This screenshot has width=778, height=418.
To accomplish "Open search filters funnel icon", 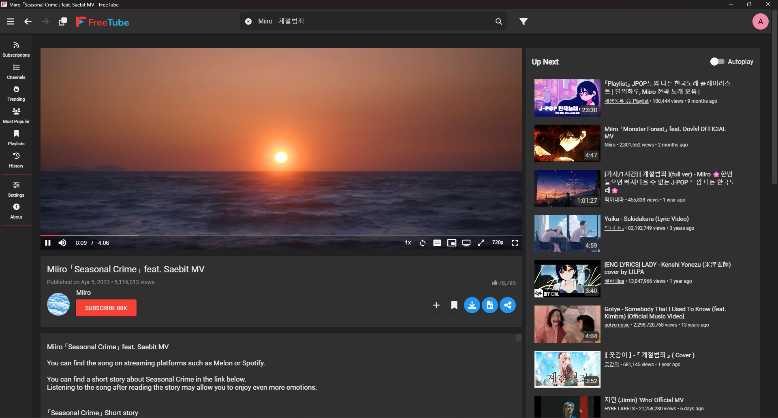I will pos(524,21).
